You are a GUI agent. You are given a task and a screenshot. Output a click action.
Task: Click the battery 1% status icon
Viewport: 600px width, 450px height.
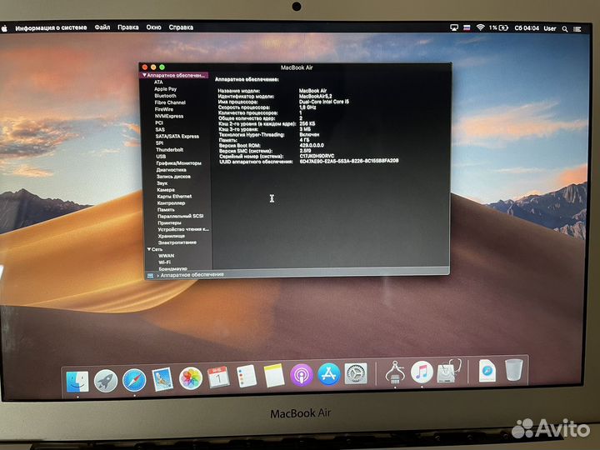[498, 27]
